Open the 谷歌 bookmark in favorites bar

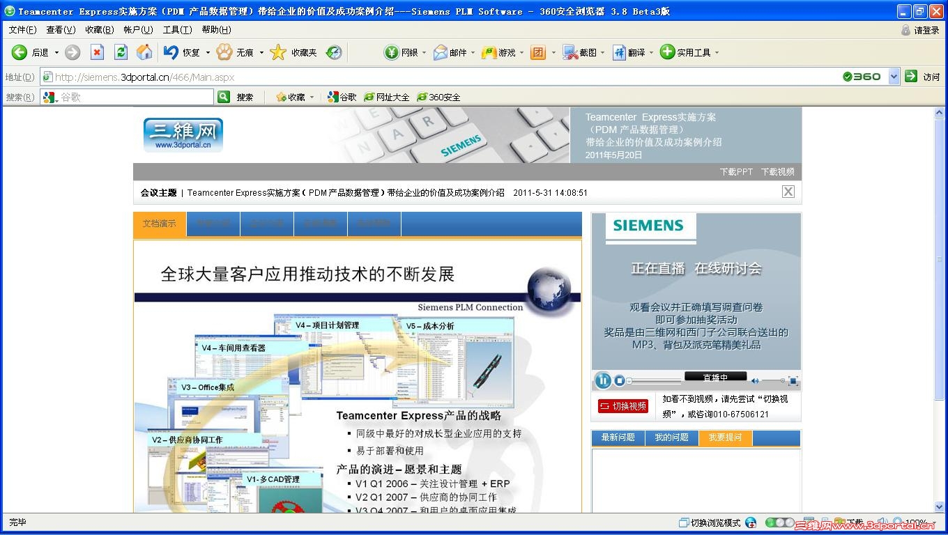point(342,97)
